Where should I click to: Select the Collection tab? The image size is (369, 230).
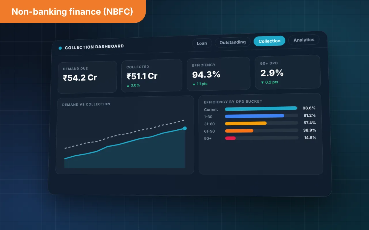269,41
